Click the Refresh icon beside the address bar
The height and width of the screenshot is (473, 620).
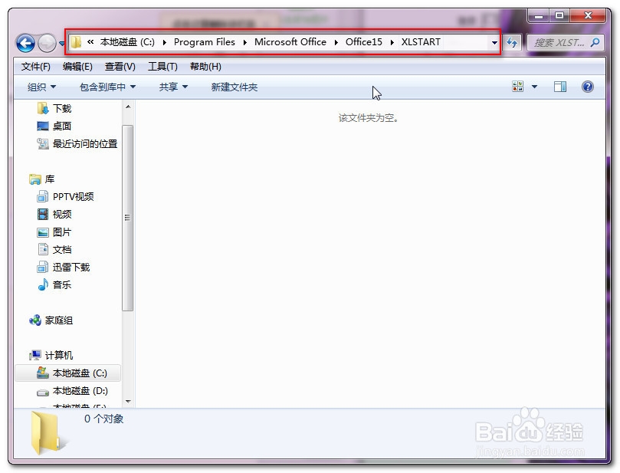[x=511, y=43]
